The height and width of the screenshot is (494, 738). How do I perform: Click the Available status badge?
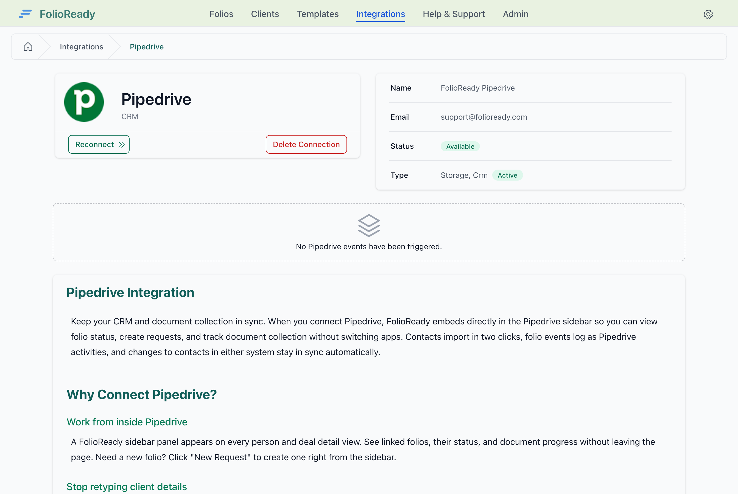pyautogui.click(x=460, y=146)
